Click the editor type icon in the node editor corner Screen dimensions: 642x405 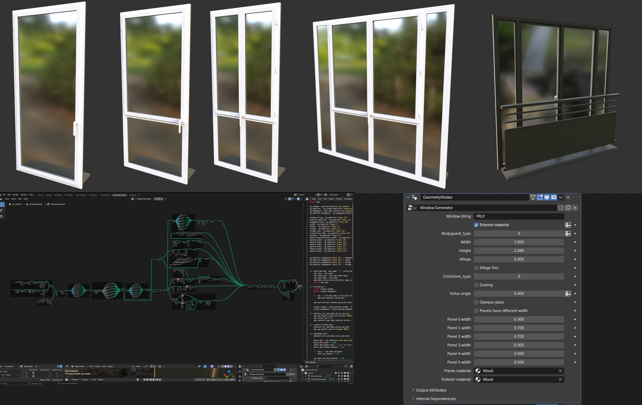pos(2,199)
